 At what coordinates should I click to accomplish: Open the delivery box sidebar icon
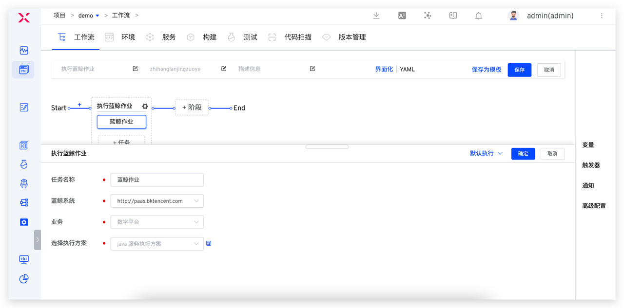pos(24,183)
